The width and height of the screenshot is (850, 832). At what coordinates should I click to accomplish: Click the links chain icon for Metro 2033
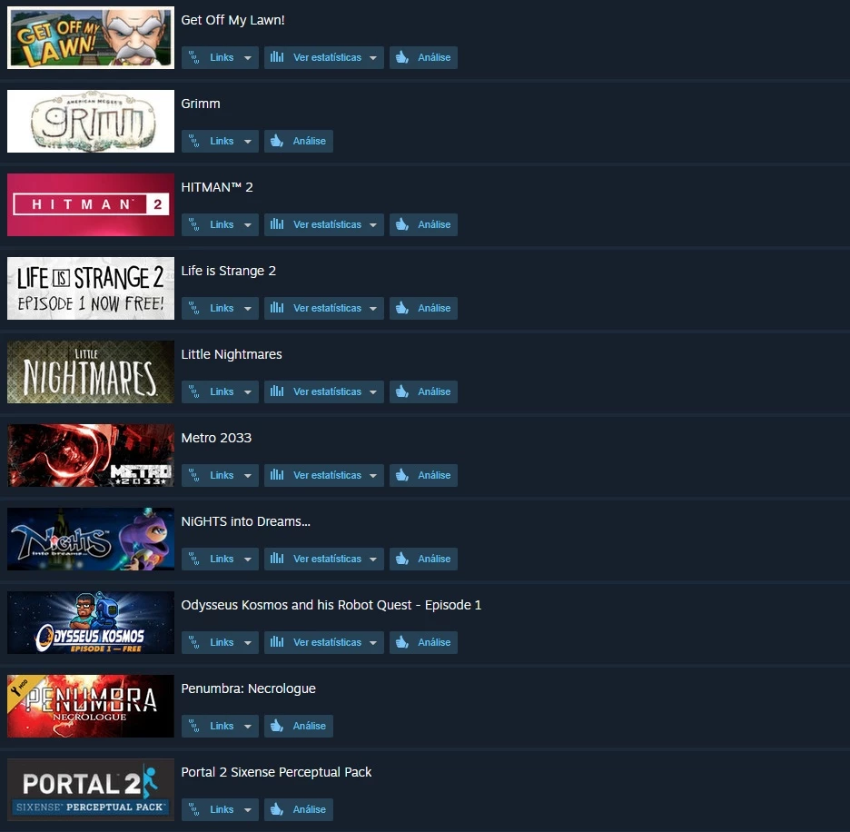pos(193,475)
